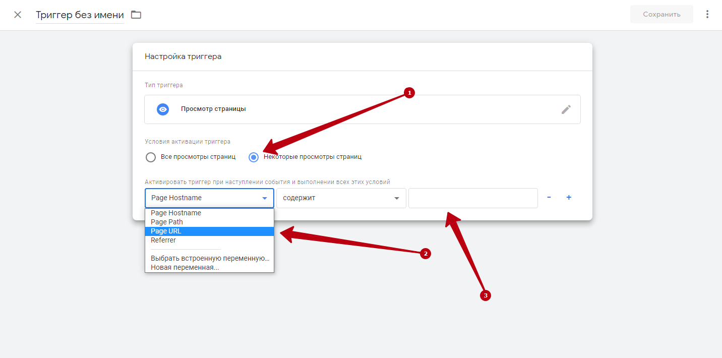This screenshot has width=722, height=358.
Task: Remove condition with the minus icon
Action: point(549,198)
